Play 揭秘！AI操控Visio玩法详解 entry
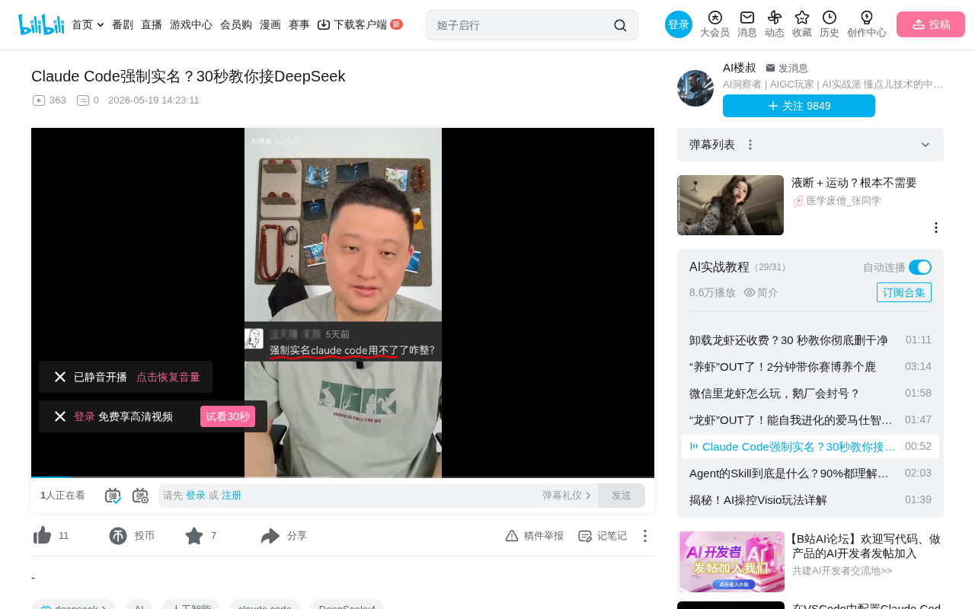 [810, 499]
